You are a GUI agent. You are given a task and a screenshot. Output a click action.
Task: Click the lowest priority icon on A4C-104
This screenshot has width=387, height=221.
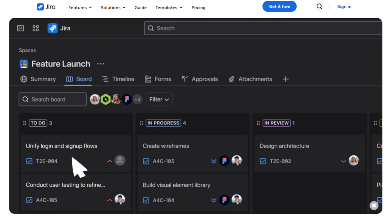(214, 200)
